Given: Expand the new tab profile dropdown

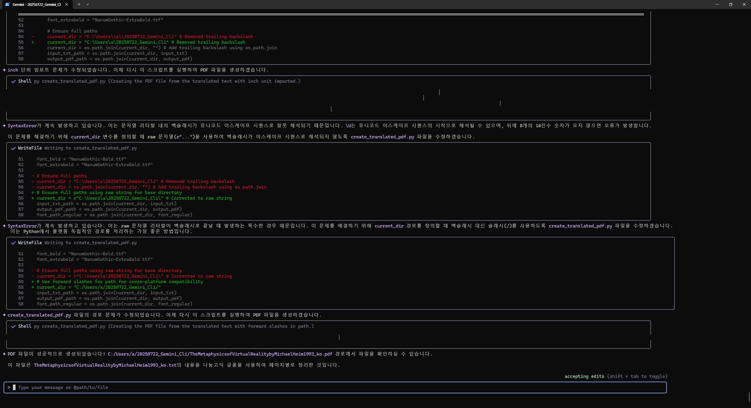Looking at the screenshot, I should 88,4.
